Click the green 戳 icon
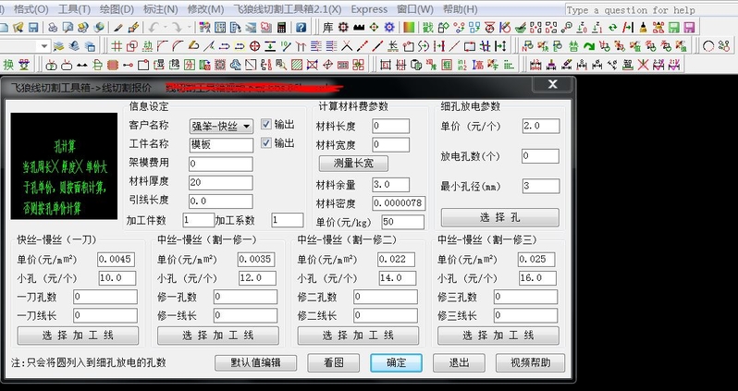This screenshot has width=738, height=391. pos(428,28)
